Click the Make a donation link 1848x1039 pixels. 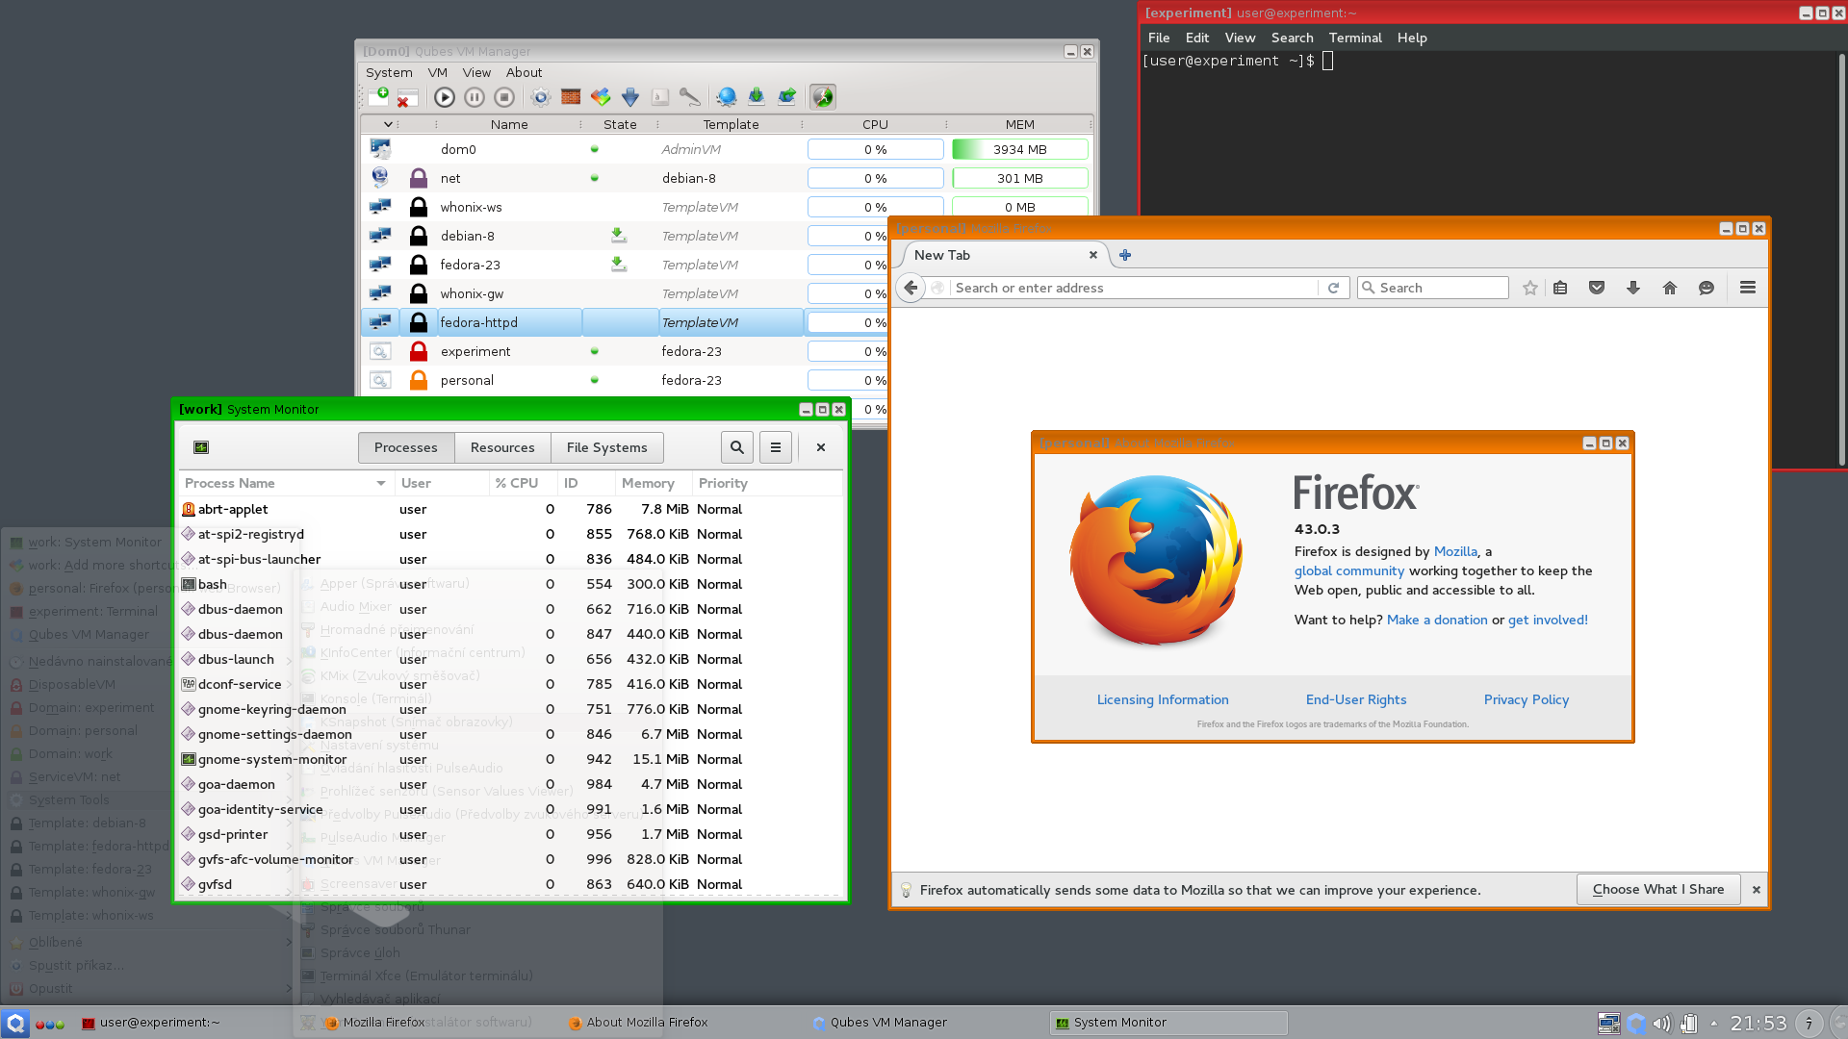[x=1437, y=620]
